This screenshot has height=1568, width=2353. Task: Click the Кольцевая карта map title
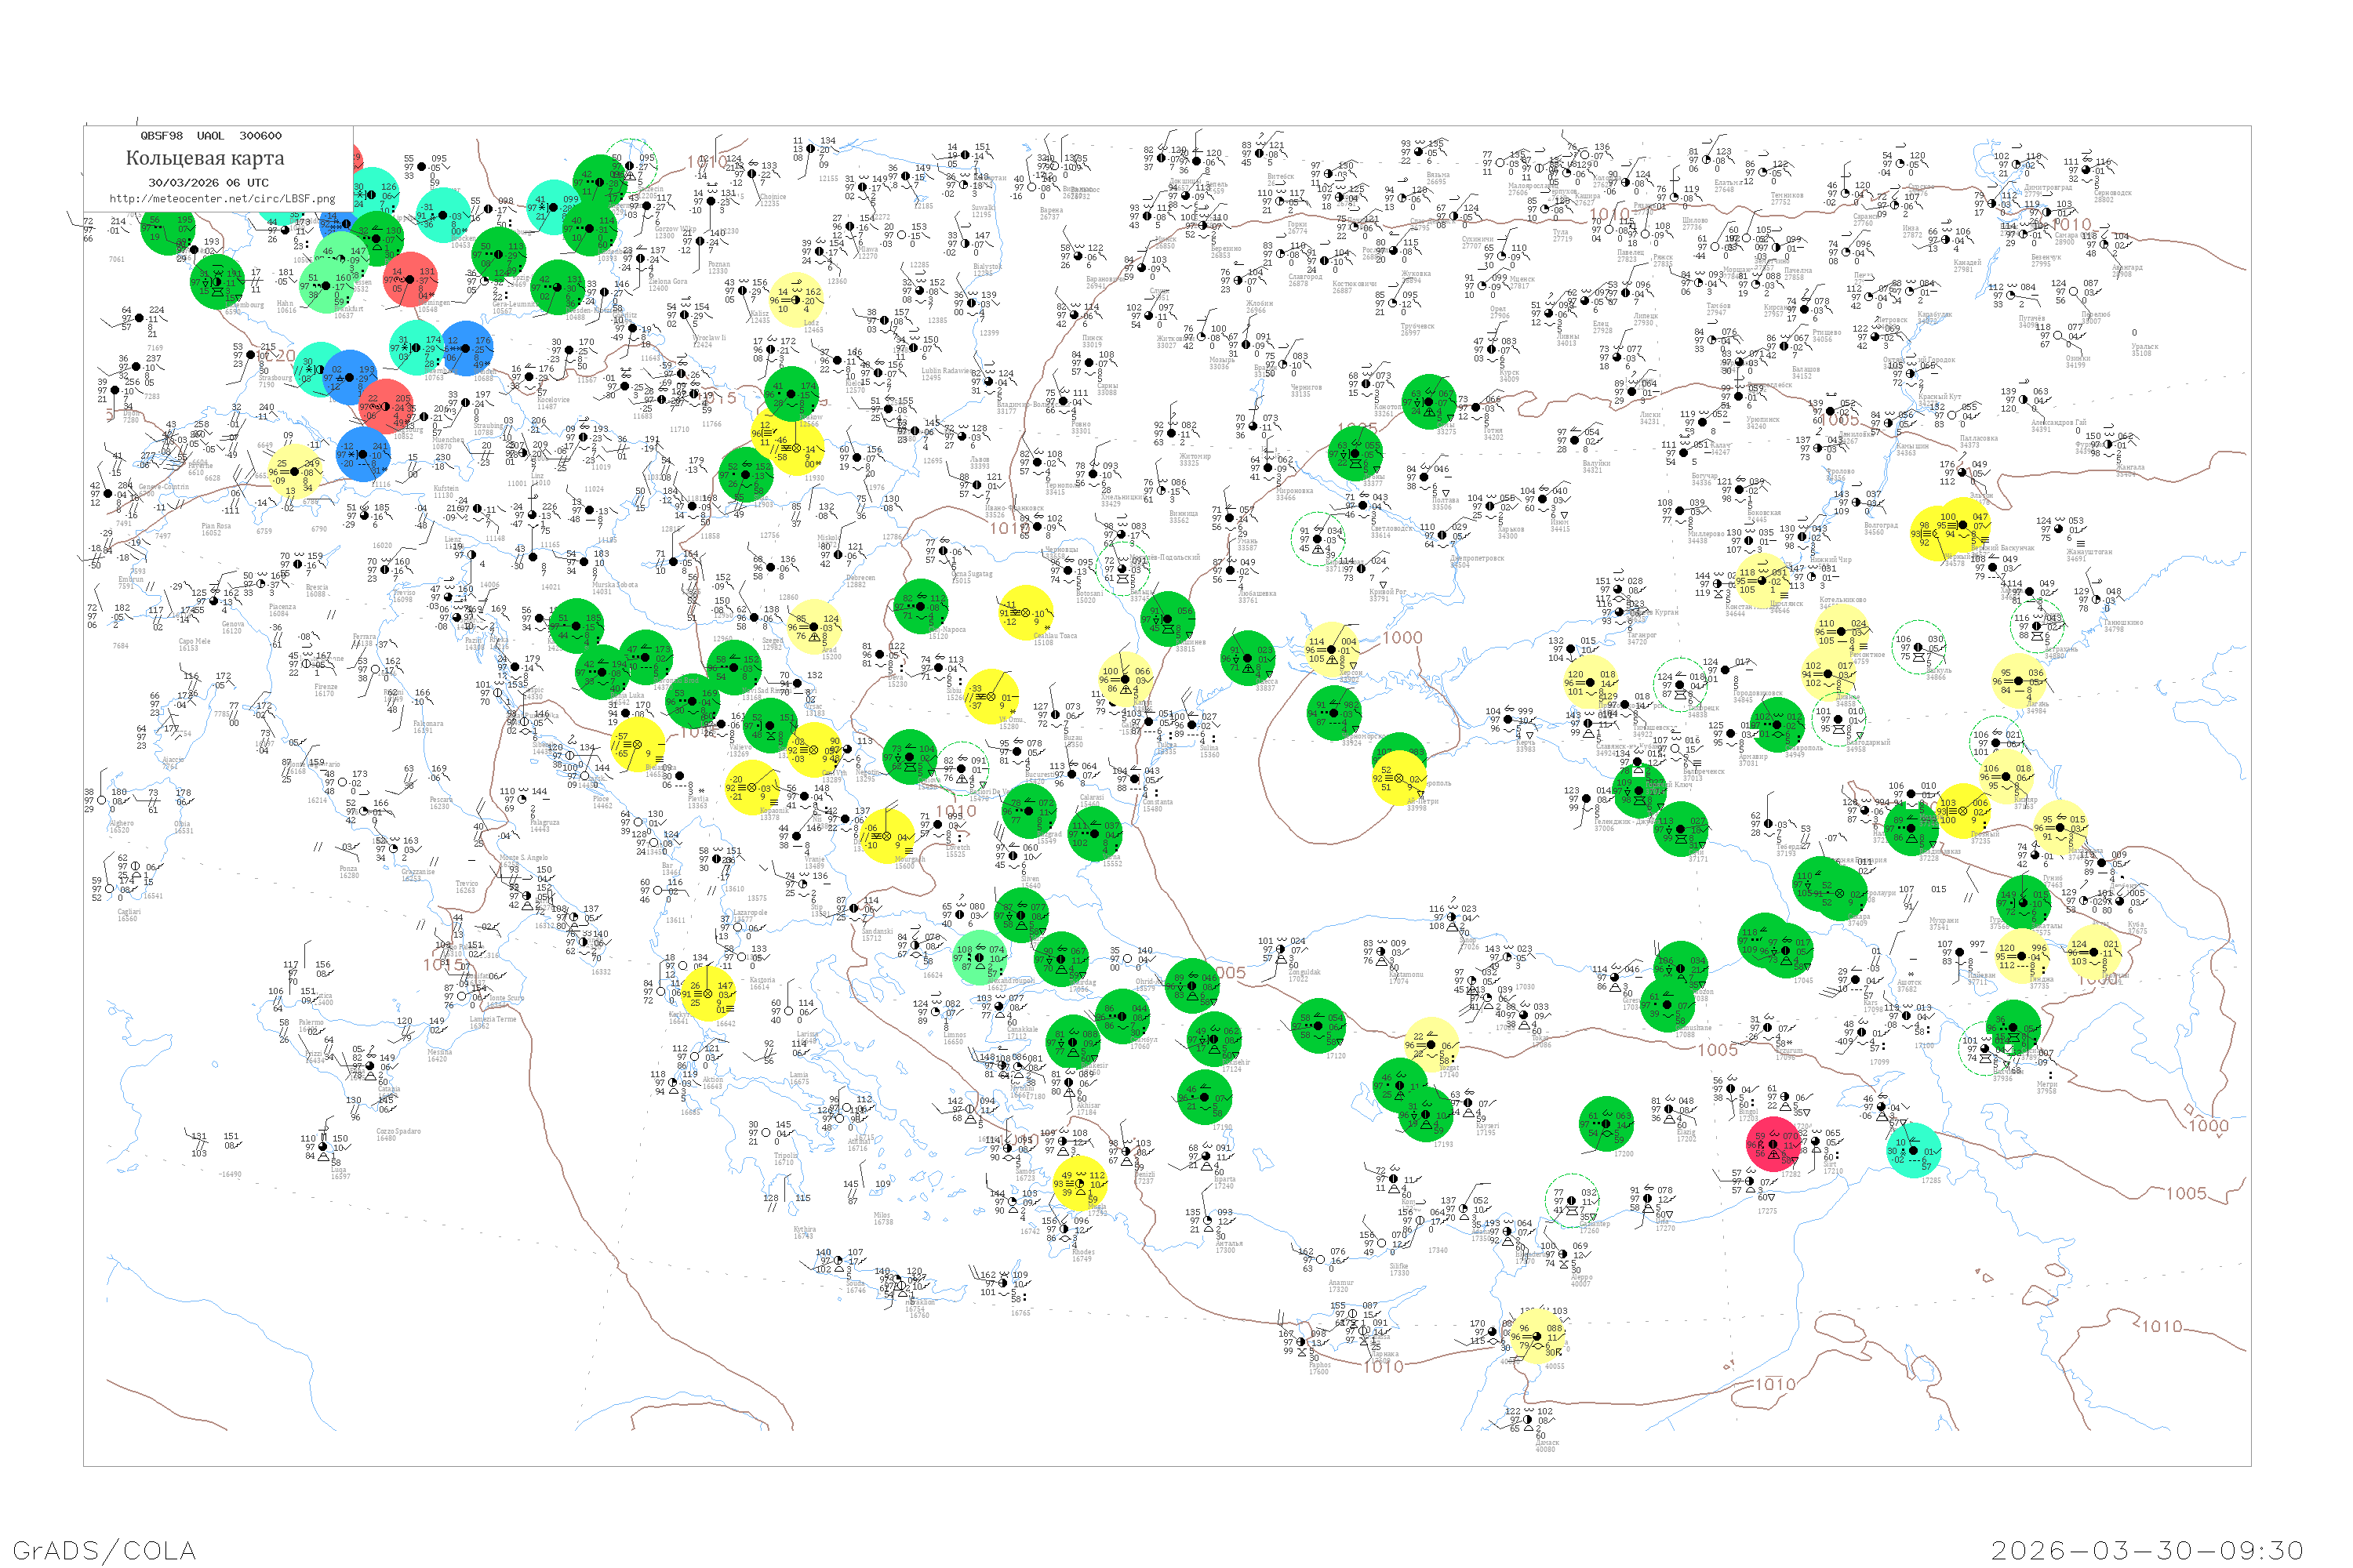tap(205, 158)
